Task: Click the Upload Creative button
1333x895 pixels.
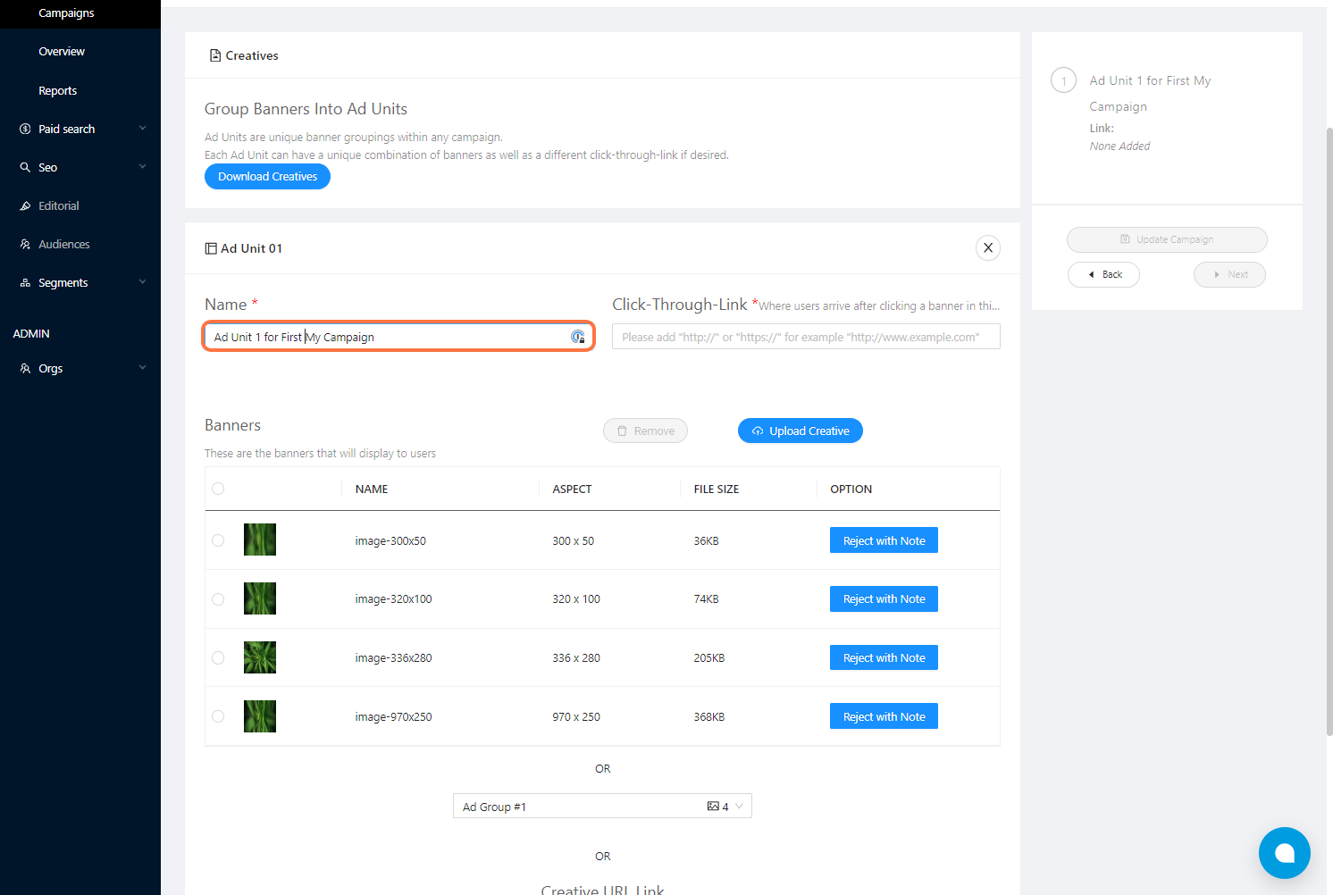Action: 801,431
